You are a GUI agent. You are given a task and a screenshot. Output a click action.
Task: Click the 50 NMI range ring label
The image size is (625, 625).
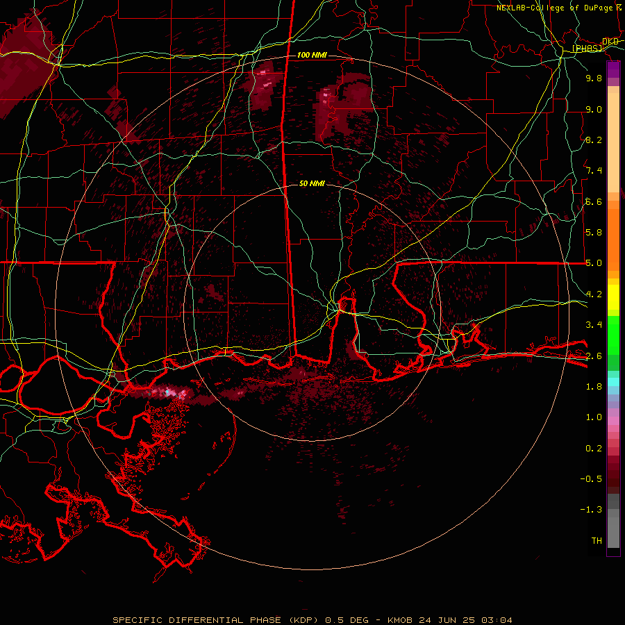[x=312, y=183]
